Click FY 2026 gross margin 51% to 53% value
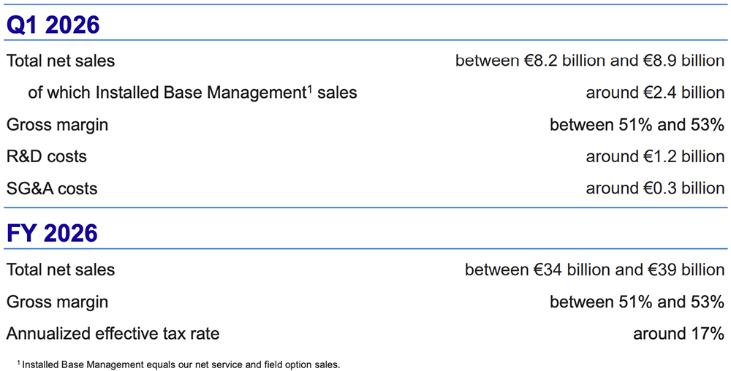This screenshot has width=731, height=371. [x=637, y=302]
